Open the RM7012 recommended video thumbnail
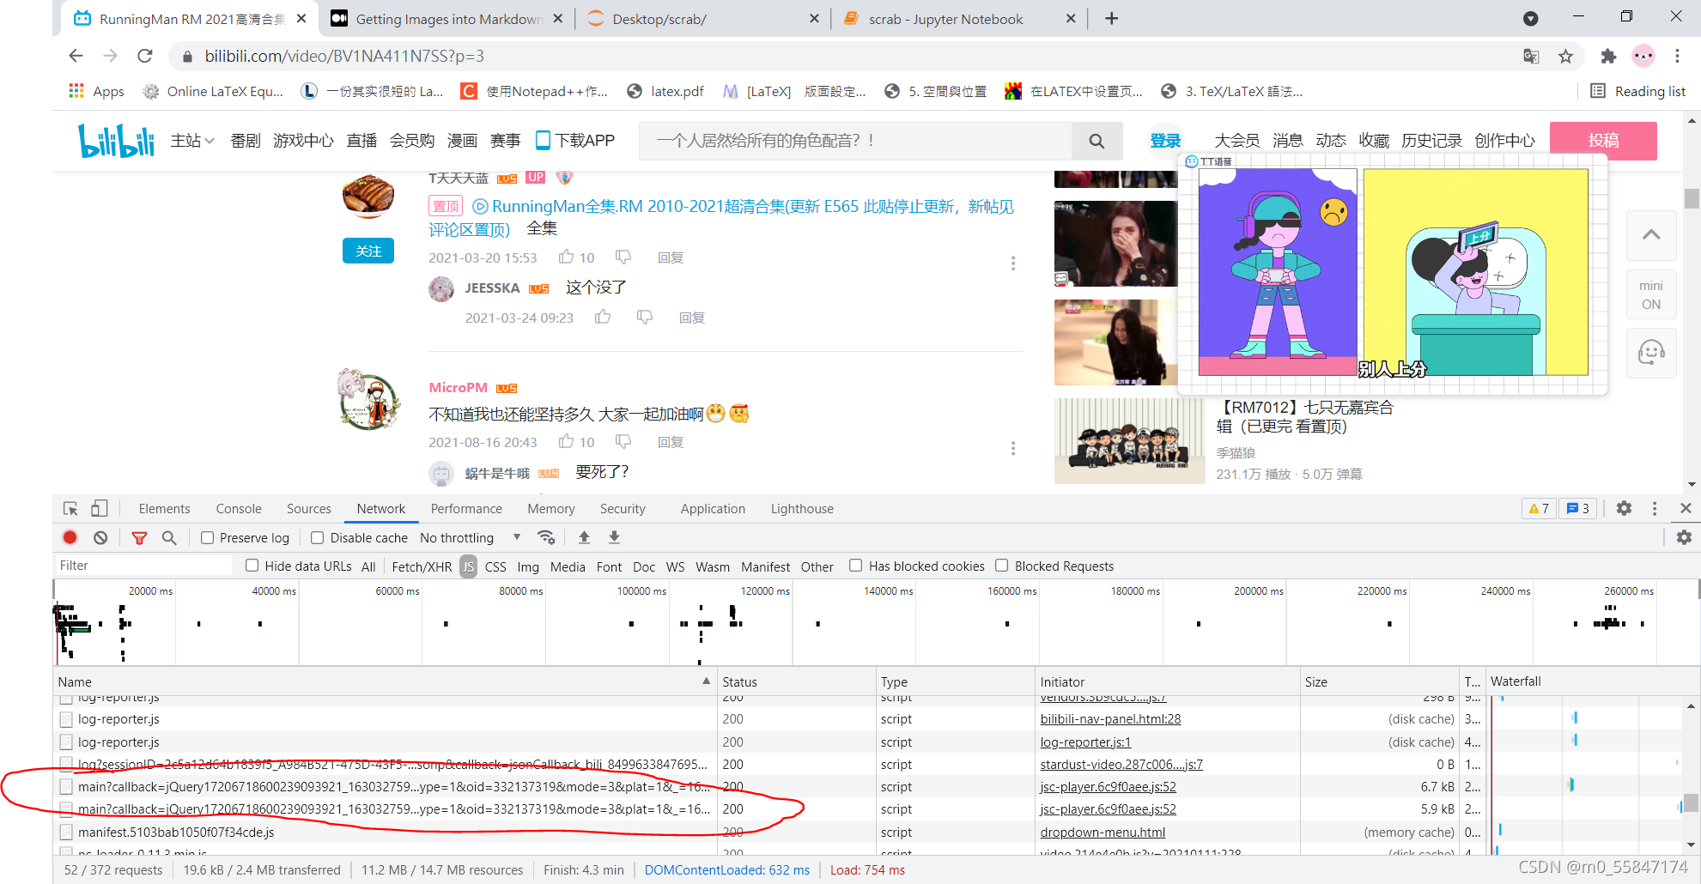This screenshot has width=1701, height=884. click(1129, 440)
